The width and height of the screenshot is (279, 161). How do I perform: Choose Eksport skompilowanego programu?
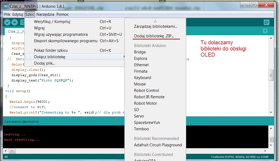75,41
